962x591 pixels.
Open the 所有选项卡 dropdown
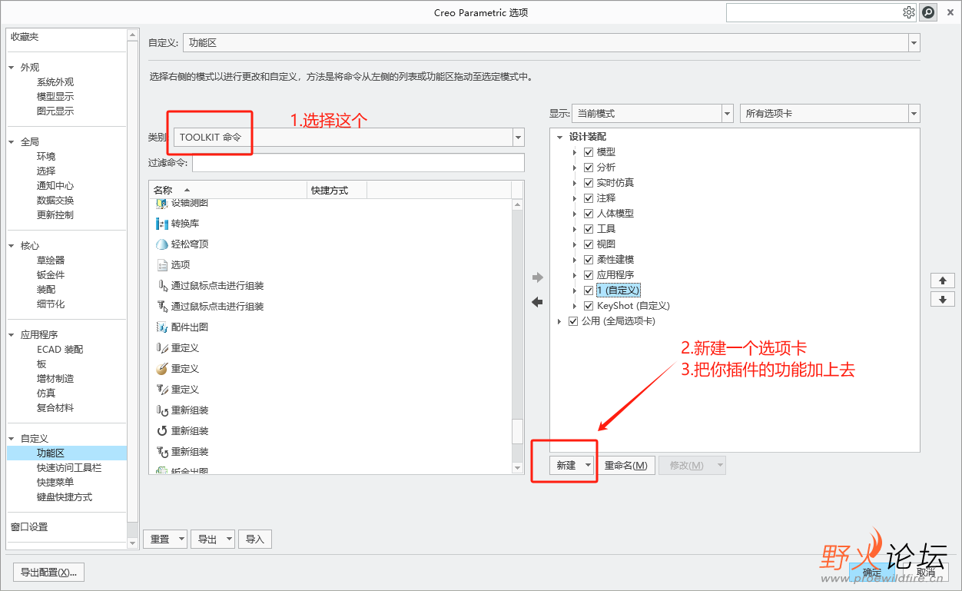(x=914, y=114)
